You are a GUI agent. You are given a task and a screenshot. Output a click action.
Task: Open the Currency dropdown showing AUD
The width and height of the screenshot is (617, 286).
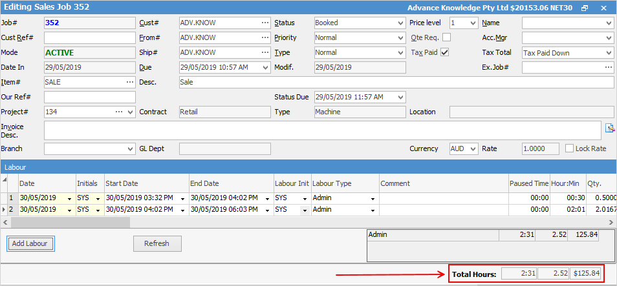point(473,149)
